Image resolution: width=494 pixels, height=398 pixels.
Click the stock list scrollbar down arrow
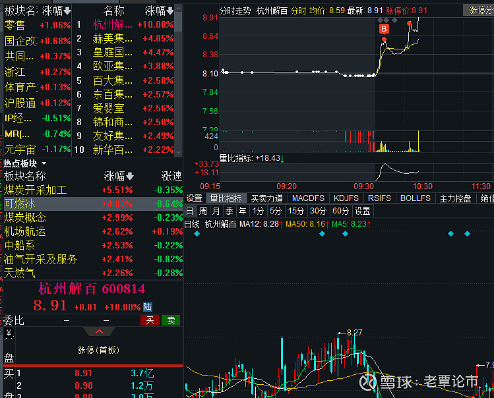178,153
